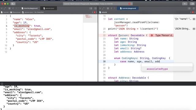Click build status activity field

coord(98,4)
